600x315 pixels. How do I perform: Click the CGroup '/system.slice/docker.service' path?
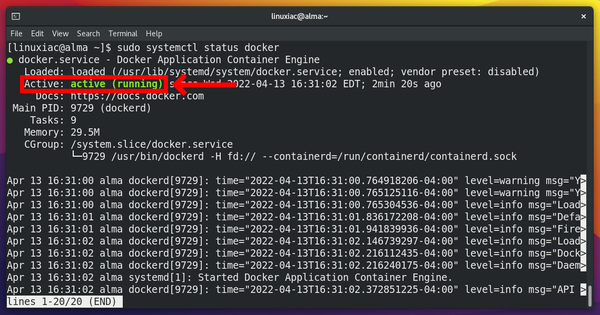(152, 144)
